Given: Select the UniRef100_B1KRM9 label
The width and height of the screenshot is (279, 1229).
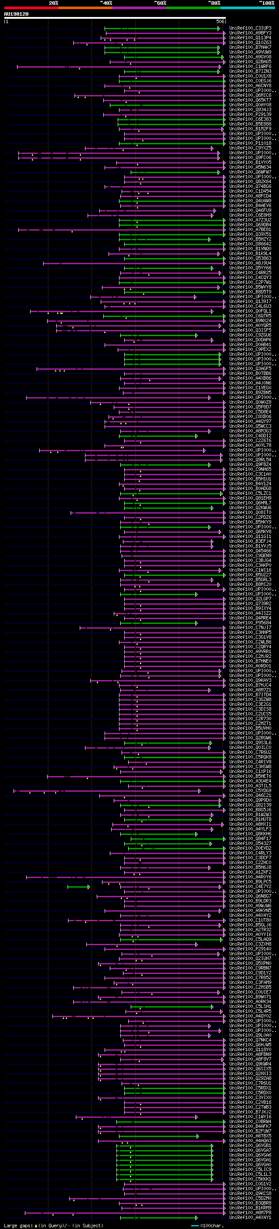Looking at the screenshot, I should point(250,1208).
